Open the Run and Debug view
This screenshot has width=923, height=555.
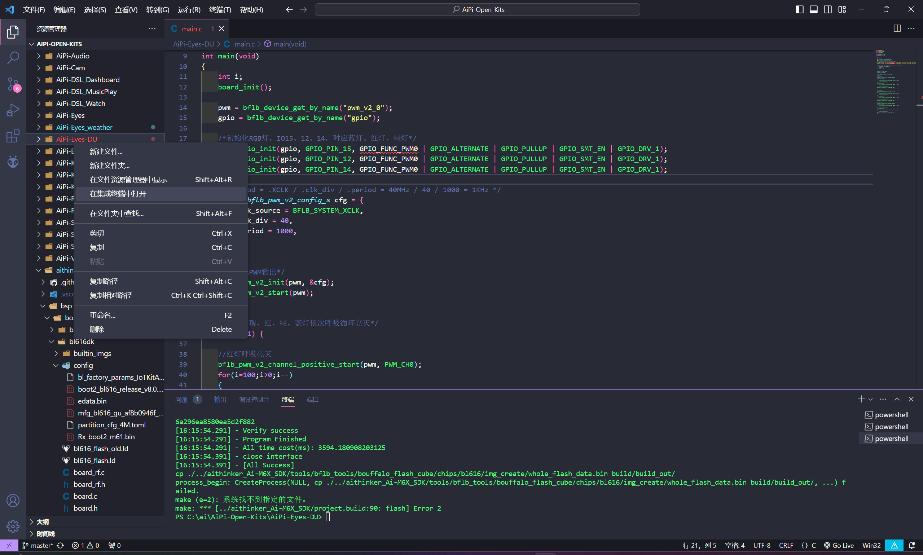pyautogui.click(x=13, y=110)
